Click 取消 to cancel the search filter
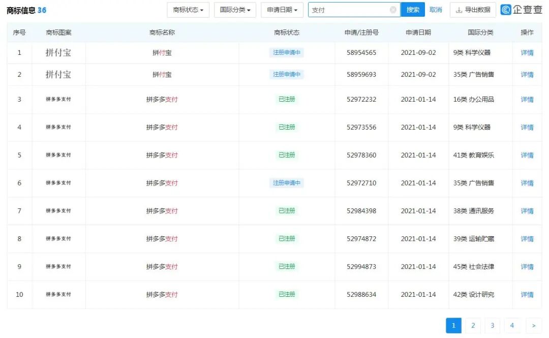The height and width of the screenshot is (338, 549). tap(435, 9)
